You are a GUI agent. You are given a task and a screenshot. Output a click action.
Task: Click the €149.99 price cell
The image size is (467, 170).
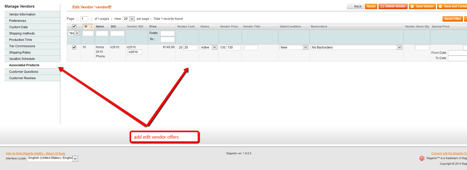169,47
